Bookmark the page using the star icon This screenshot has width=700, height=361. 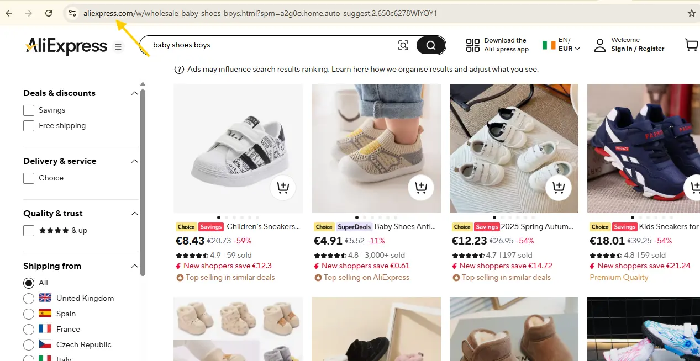(692, 13)
